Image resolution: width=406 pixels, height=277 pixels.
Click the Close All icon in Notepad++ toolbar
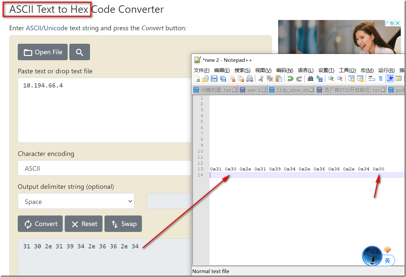[x=241, y=79]
